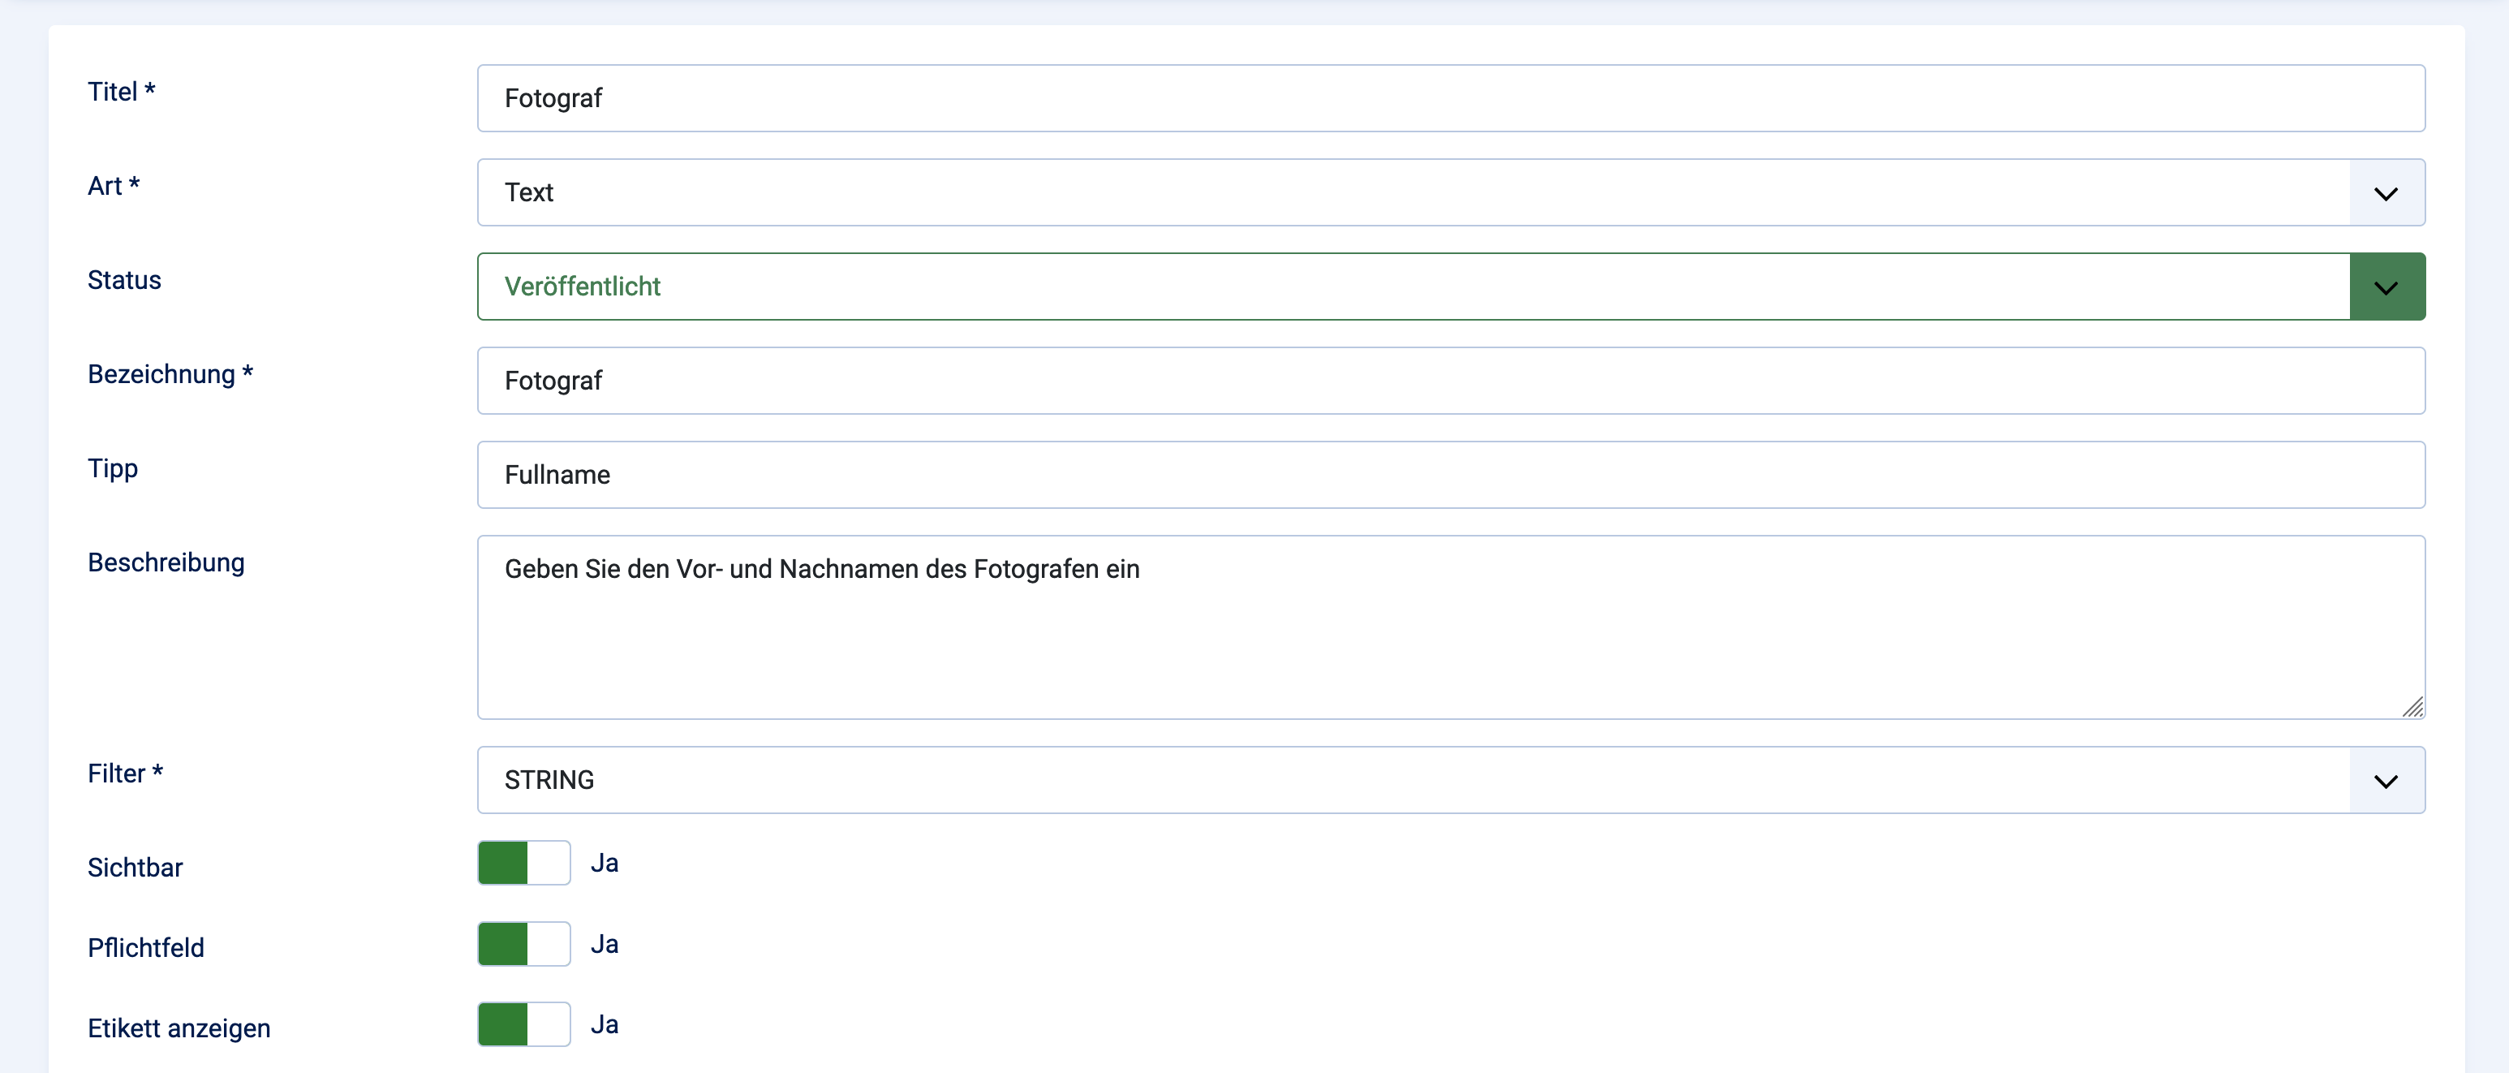Click the Ja label beside Etikett anzeigen
The width and height of the screenshot is (2509, 1073).
[x=604, y=1024]
